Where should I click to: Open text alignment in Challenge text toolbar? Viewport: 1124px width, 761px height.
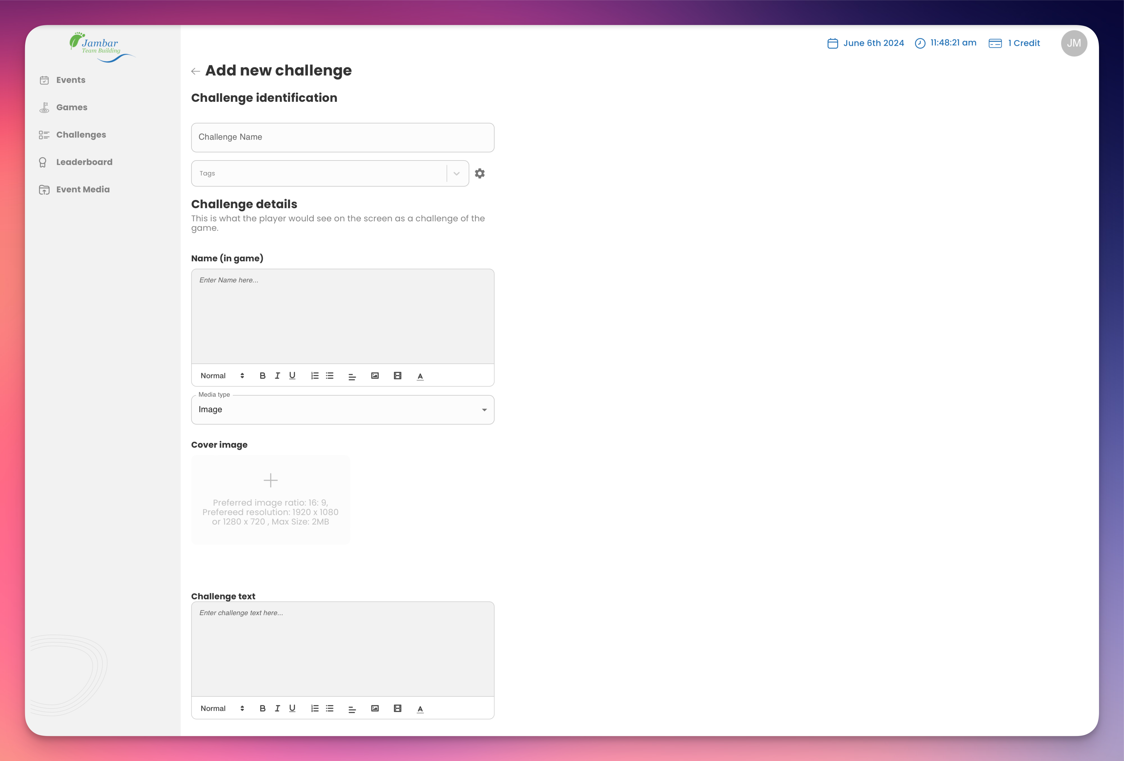[352, 709]
